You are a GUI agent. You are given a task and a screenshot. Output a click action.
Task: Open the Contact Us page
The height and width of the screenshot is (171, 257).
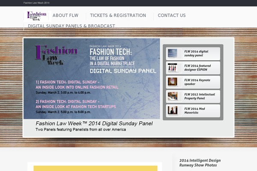pos(172,15)
